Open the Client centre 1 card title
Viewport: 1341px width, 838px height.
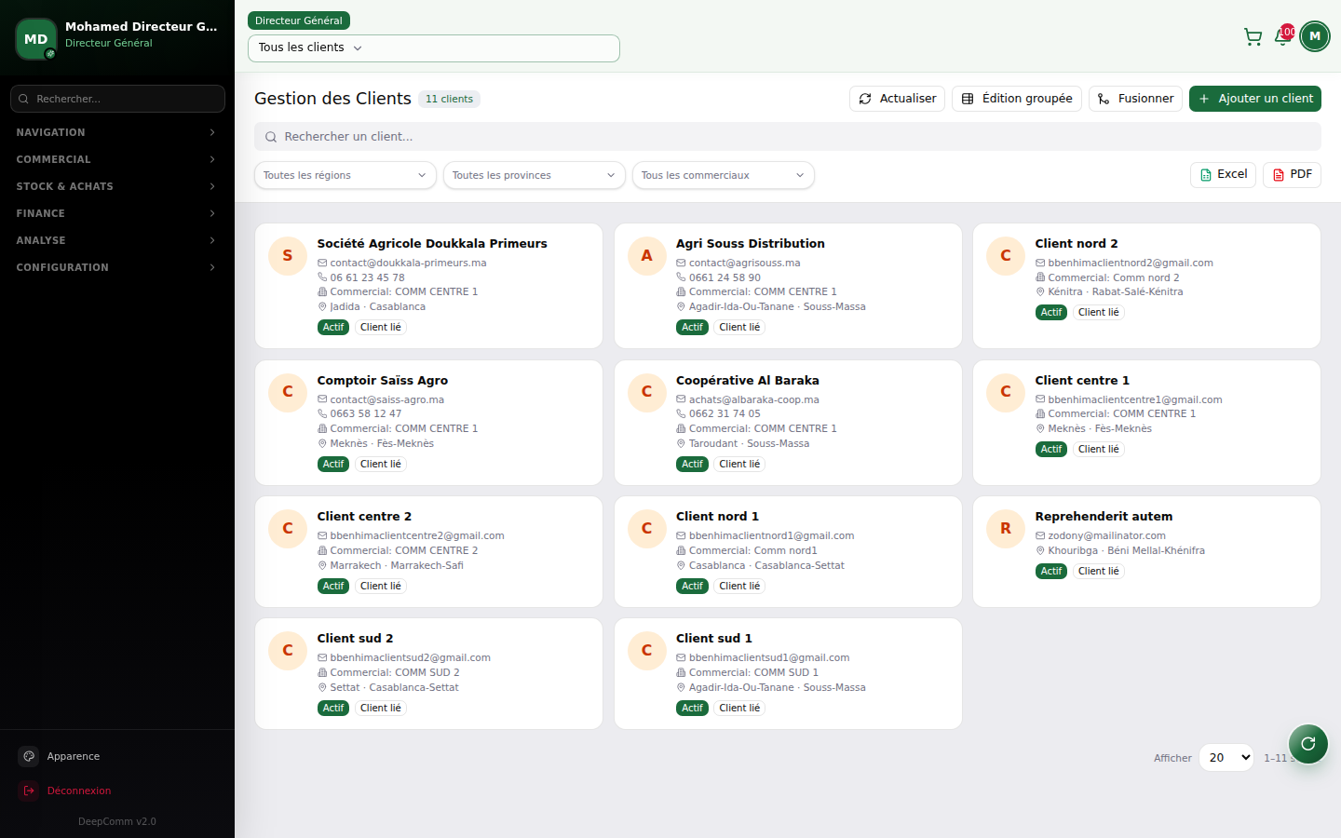point(1082,381)
